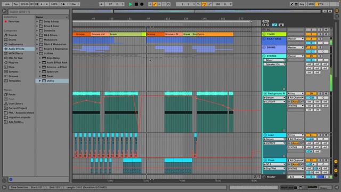Open the Packs place
Image resolution: width=341 pixels, height=192 pixels.
pos(12,94)
